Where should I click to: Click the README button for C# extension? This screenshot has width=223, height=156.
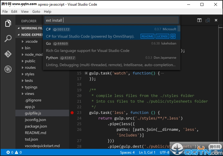(147, 36)
